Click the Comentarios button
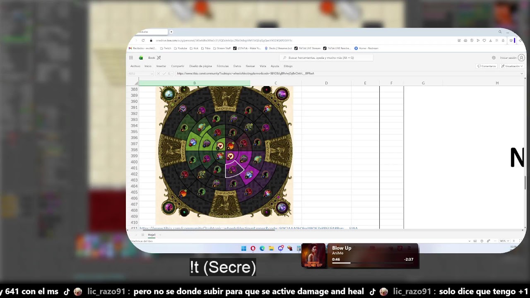This screenshot has width=530, height=298. 487,66
